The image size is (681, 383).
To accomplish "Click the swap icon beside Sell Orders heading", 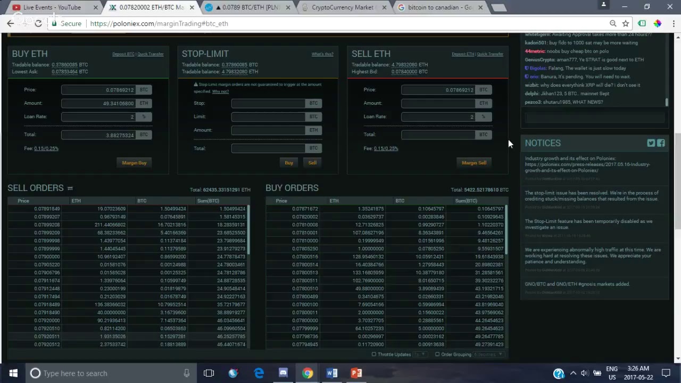I will click(70, 188).
